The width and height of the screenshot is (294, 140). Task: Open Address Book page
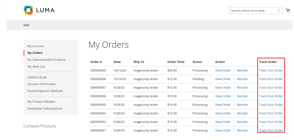tap(37, 77)
